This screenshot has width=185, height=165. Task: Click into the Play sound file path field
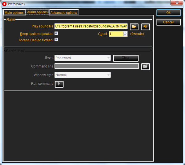91,27
